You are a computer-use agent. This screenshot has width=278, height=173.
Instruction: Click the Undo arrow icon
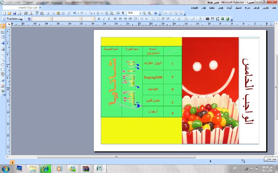pyautogui.click(x=74, y=13)
